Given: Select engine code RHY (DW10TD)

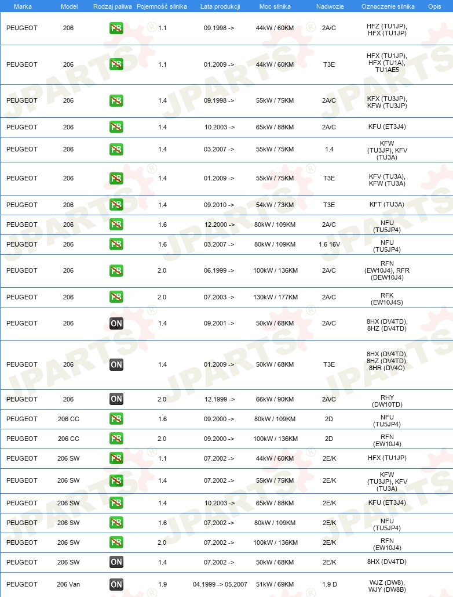Looking at the screenshot, I should [387, 401].
